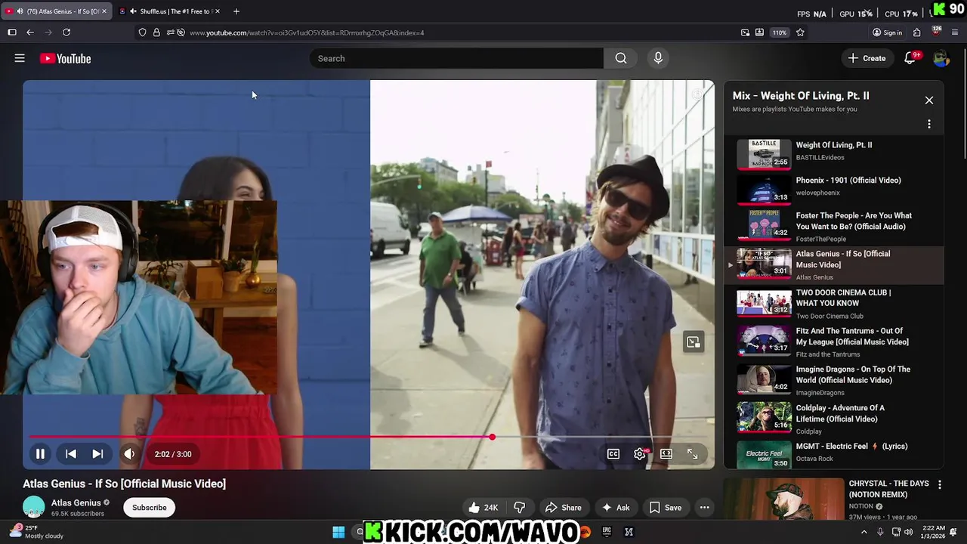Open the Windows Start menu

[x=338, y=532]
